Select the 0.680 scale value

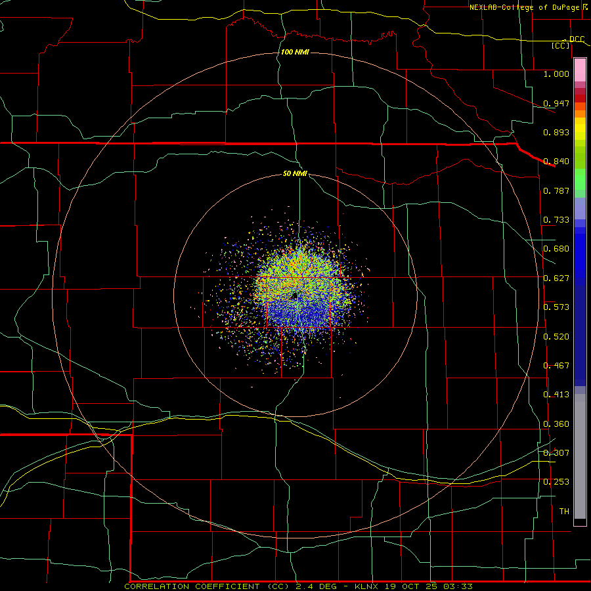[x=556, y=249]
